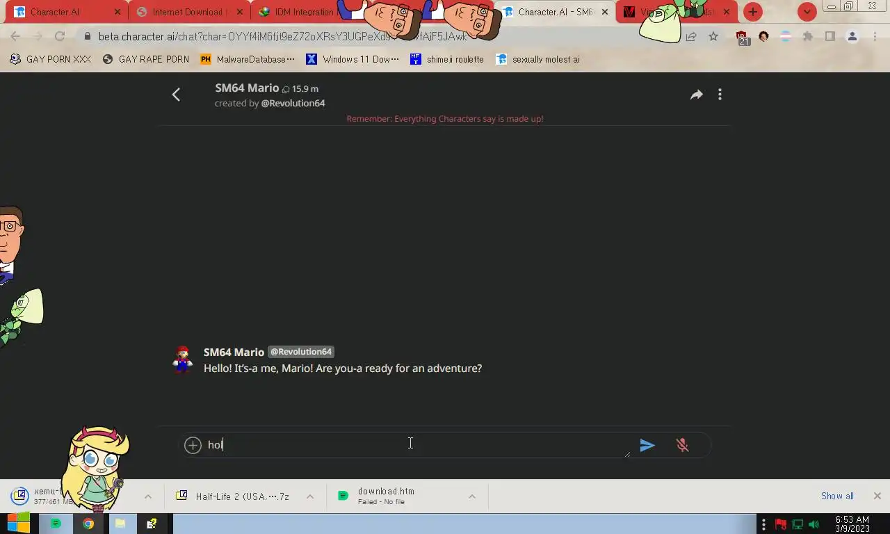
Task: Open the uBlock extension showing 21
Action: pos(742,38)
